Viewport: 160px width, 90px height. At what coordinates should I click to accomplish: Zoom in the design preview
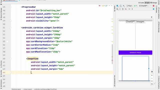(x=152, y=75)
